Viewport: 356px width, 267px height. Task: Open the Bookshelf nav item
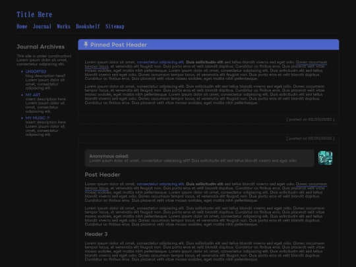tap(88, 26)
